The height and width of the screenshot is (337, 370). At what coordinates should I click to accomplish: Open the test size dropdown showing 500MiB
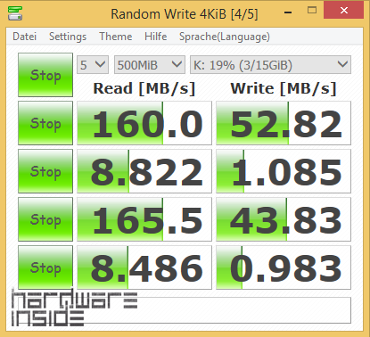(150, 65)
